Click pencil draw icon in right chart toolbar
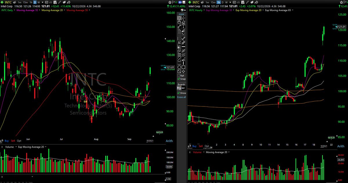The image size is (348, 183). pos(247,2)
